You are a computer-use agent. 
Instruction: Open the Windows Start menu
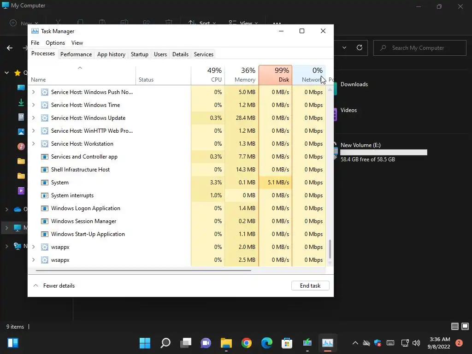pyautogui.click(x=145, y=343)
